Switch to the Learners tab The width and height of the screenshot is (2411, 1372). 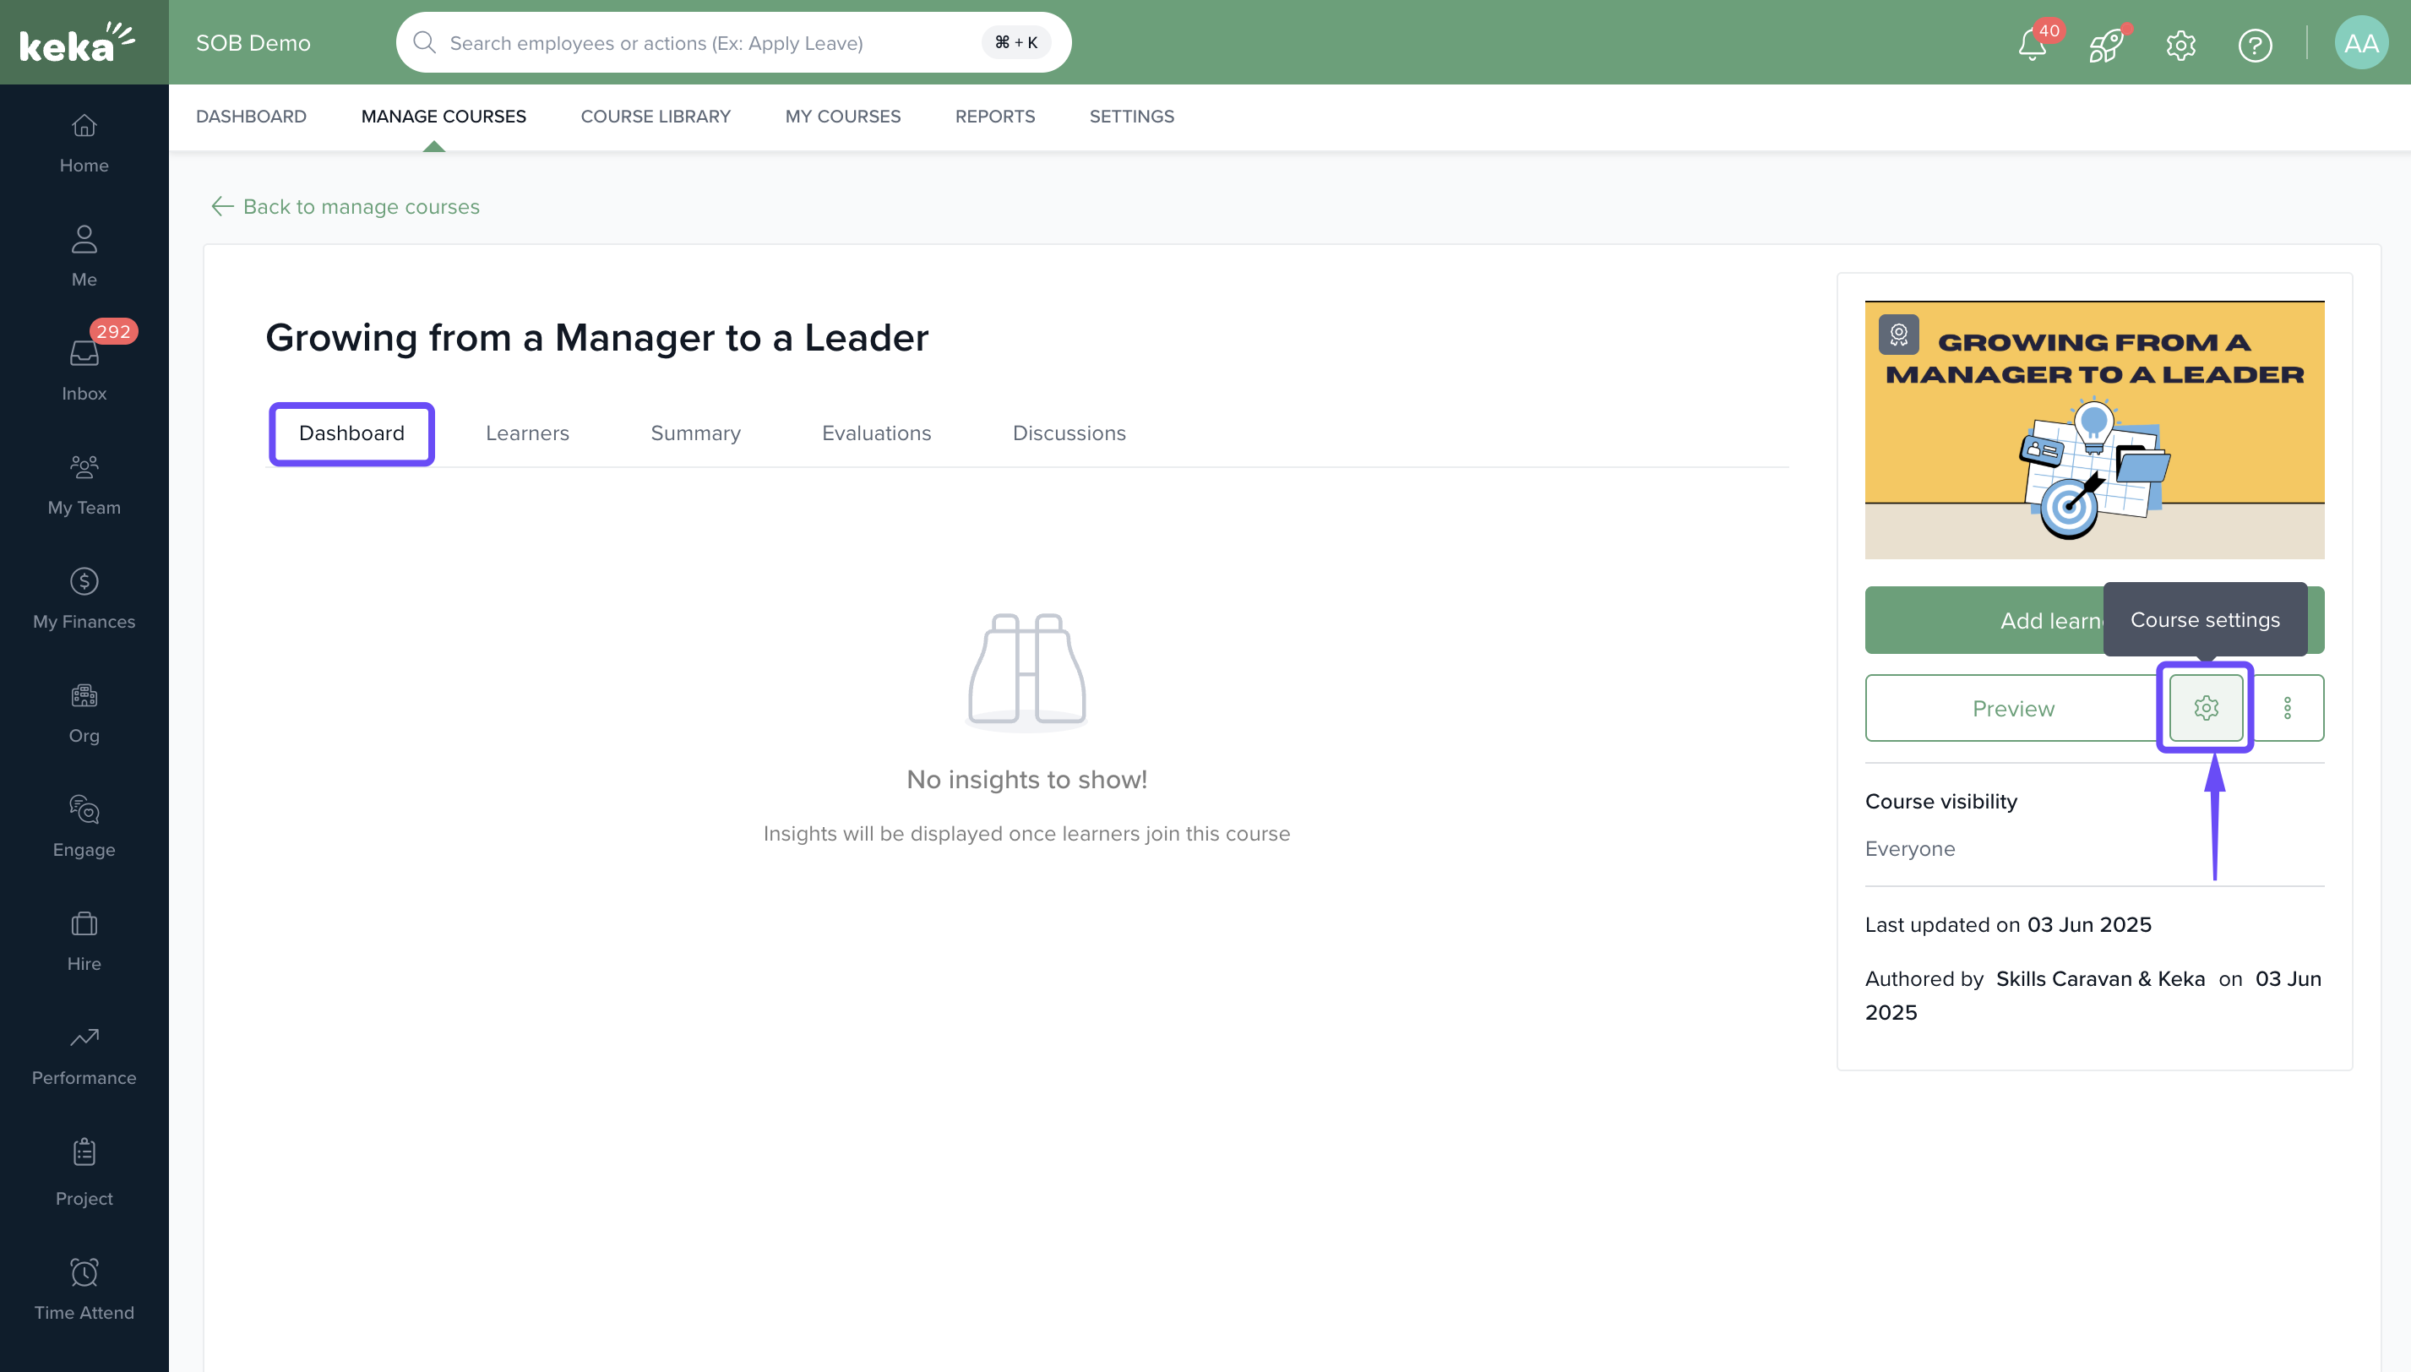coord(526,433)
